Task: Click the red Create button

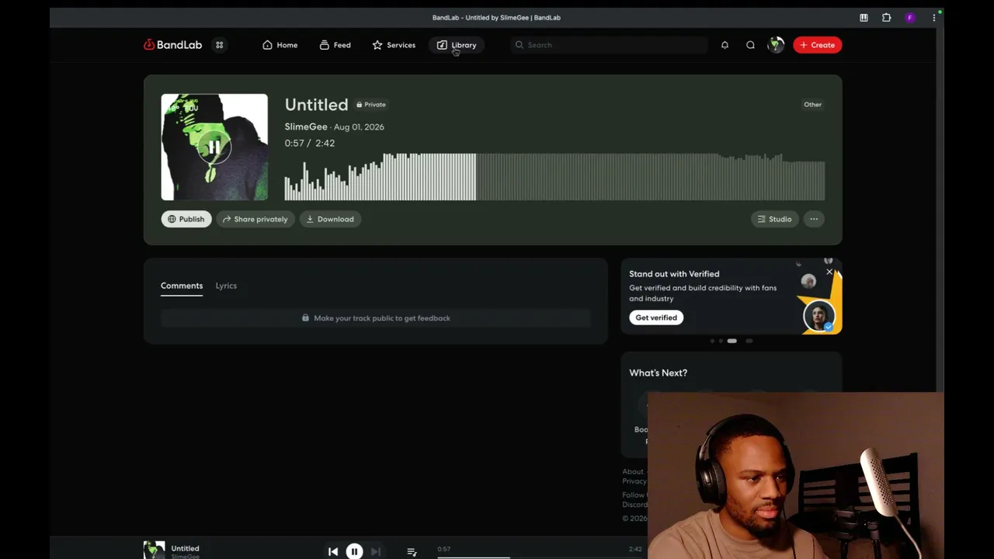Action: point(817,45)
